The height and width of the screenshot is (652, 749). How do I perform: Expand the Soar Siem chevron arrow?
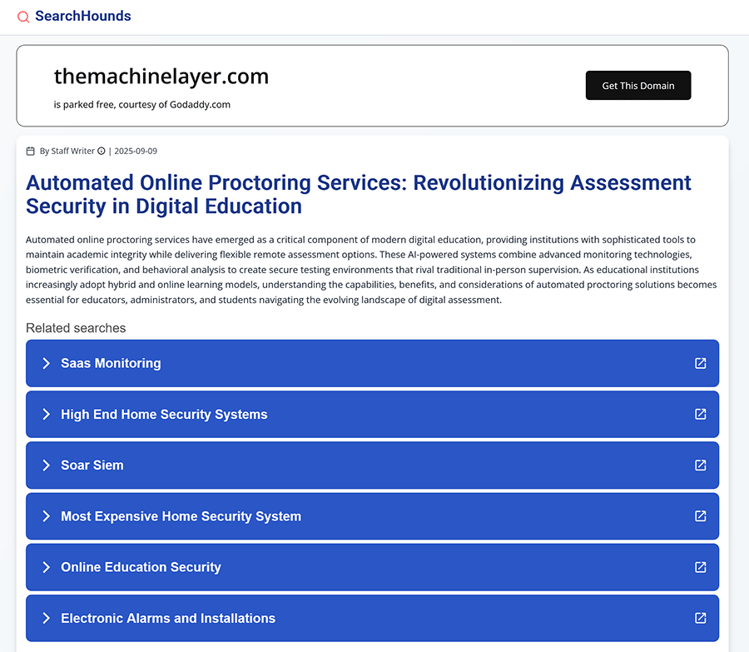pyautogui.click(x=47, y=465)
